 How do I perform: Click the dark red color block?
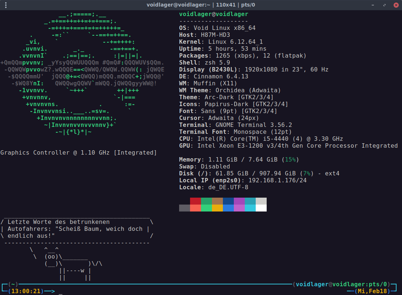(196, 201)
